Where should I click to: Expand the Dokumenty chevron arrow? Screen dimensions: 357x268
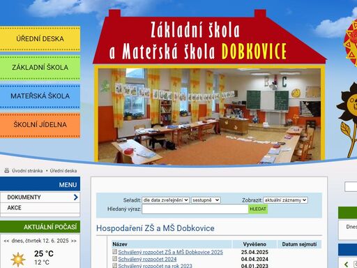pyautogui.click(x=75, y=198)
